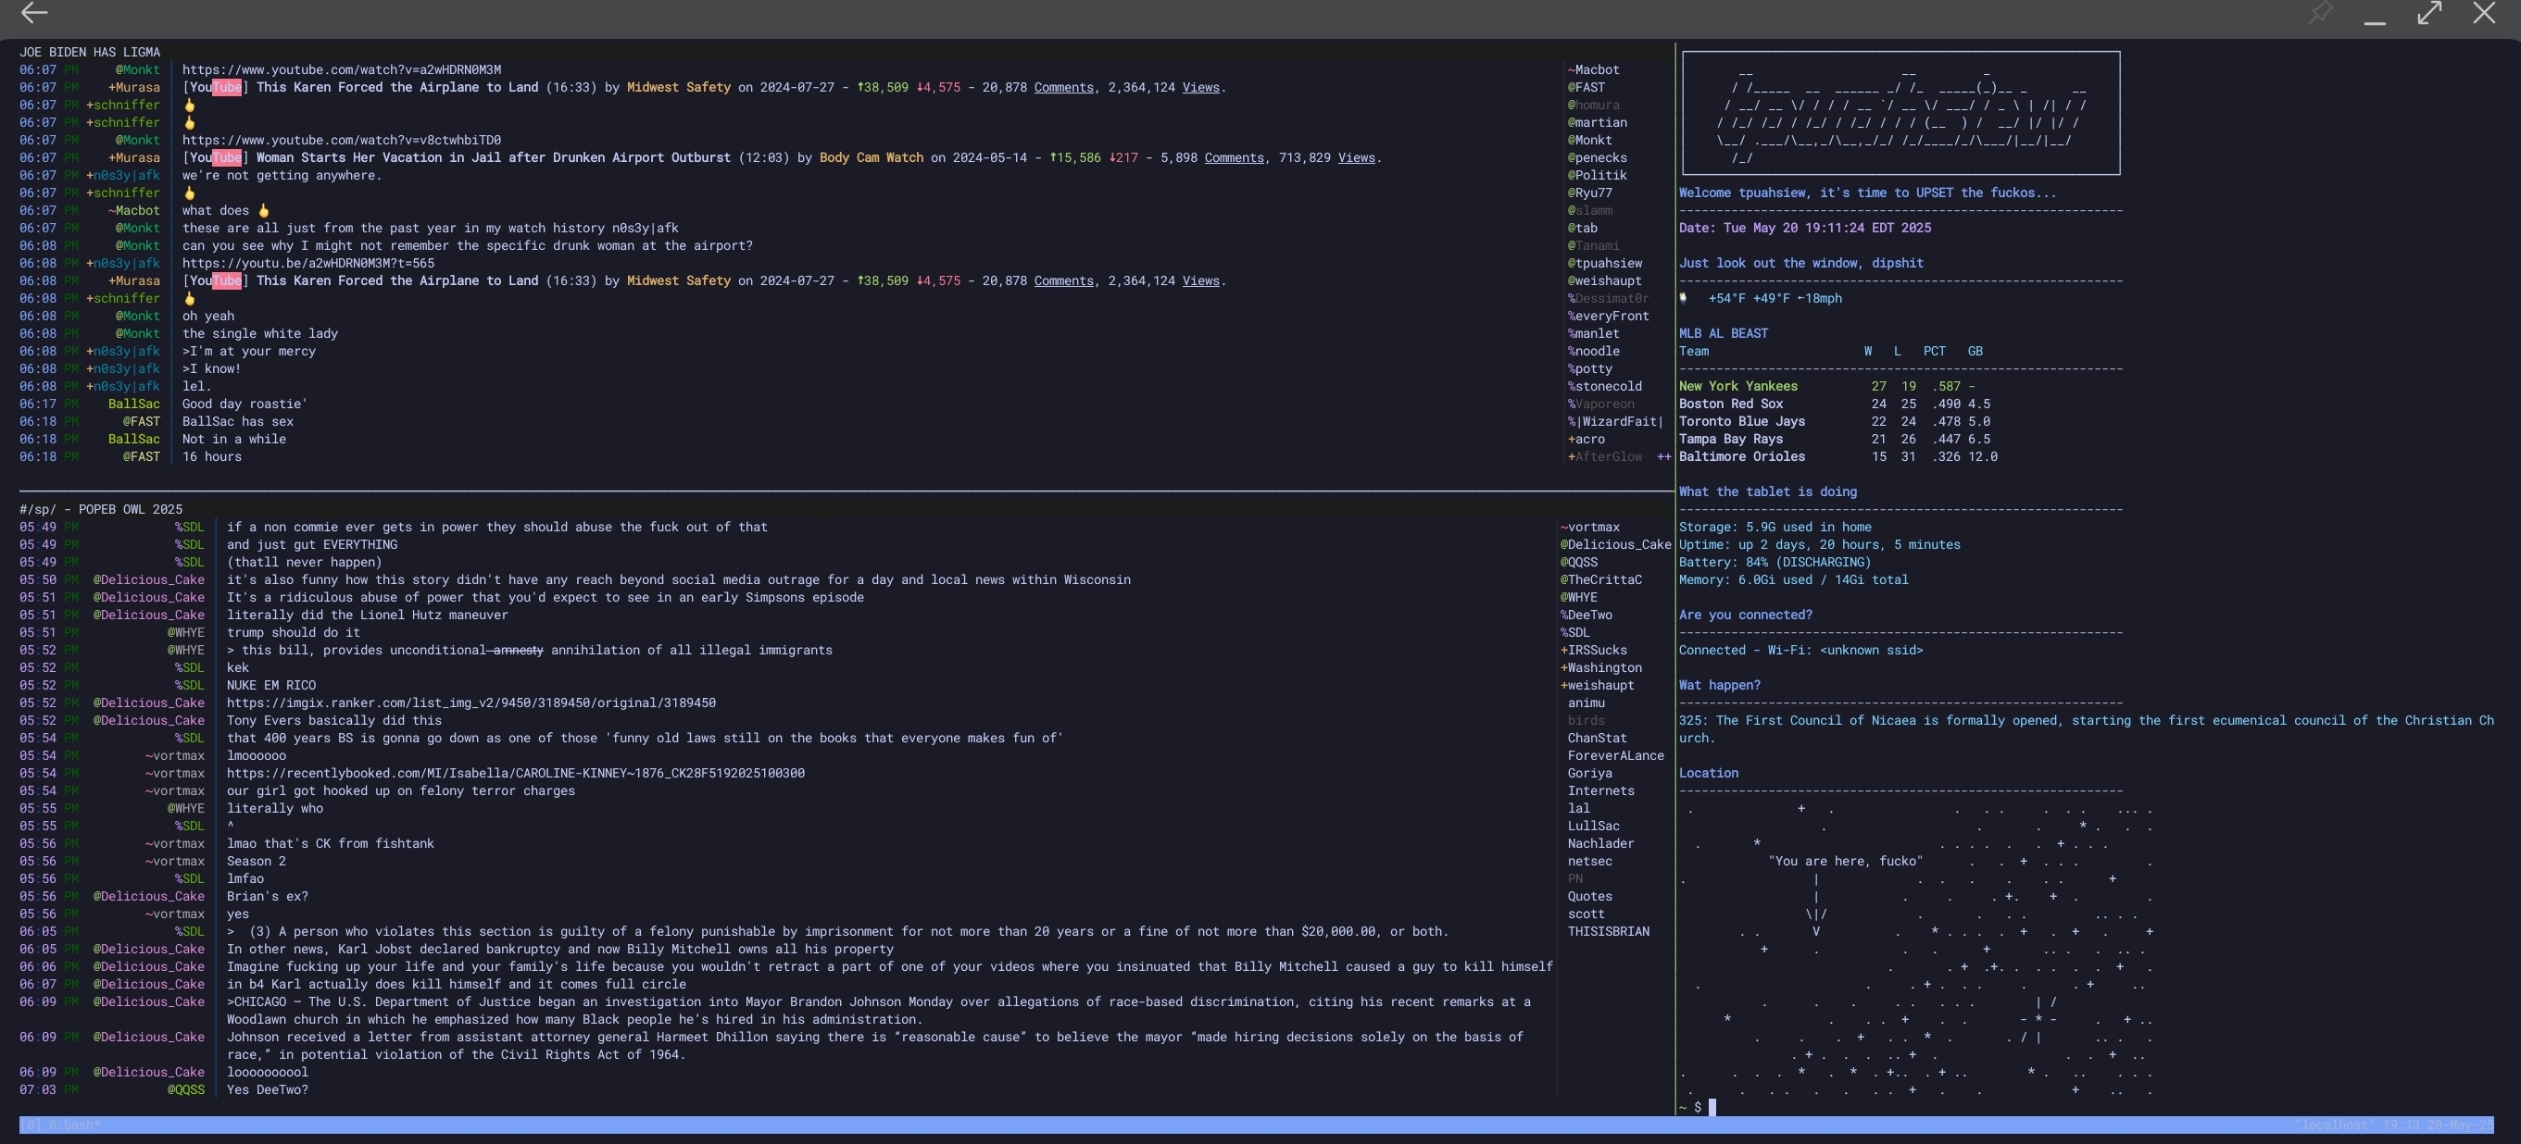The image size is (2521, 1144).
Task: Select ChanStat in the lower nick list
Action: 1597,739
